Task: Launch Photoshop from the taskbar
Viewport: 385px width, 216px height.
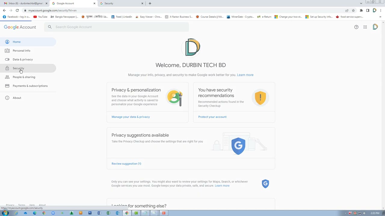Action: (90, 213)
